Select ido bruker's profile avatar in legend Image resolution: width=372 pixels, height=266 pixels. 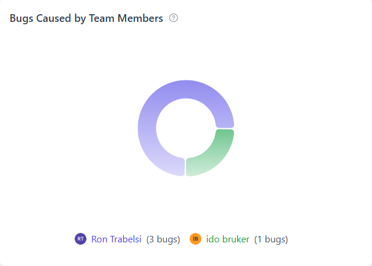195,239
